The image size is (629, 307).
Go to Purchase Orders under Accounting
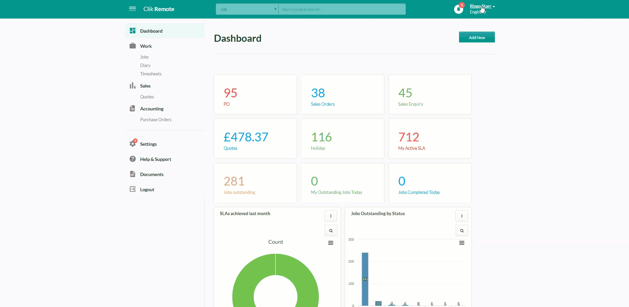point(156,120)
